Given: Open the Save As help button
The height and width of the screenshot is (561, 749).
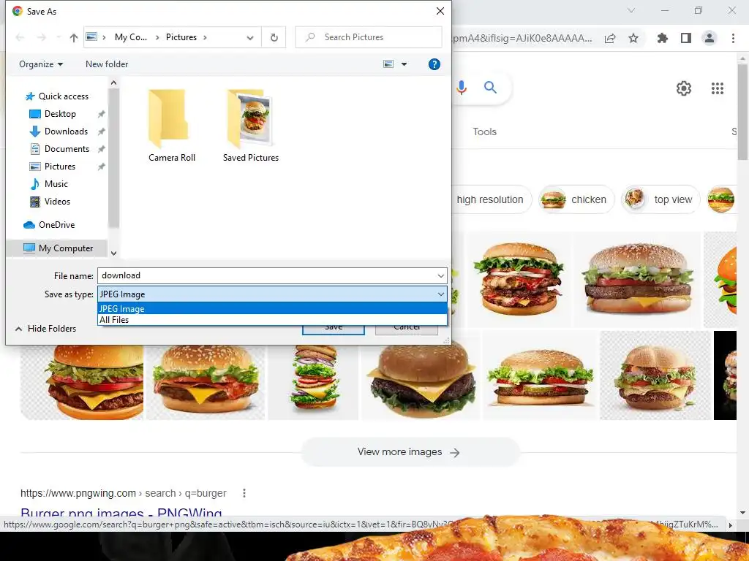Looking at the screenshot, I should point(434,64).
